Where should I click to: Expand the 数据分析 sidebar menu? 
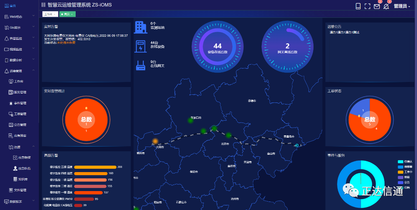pos(19,60)
